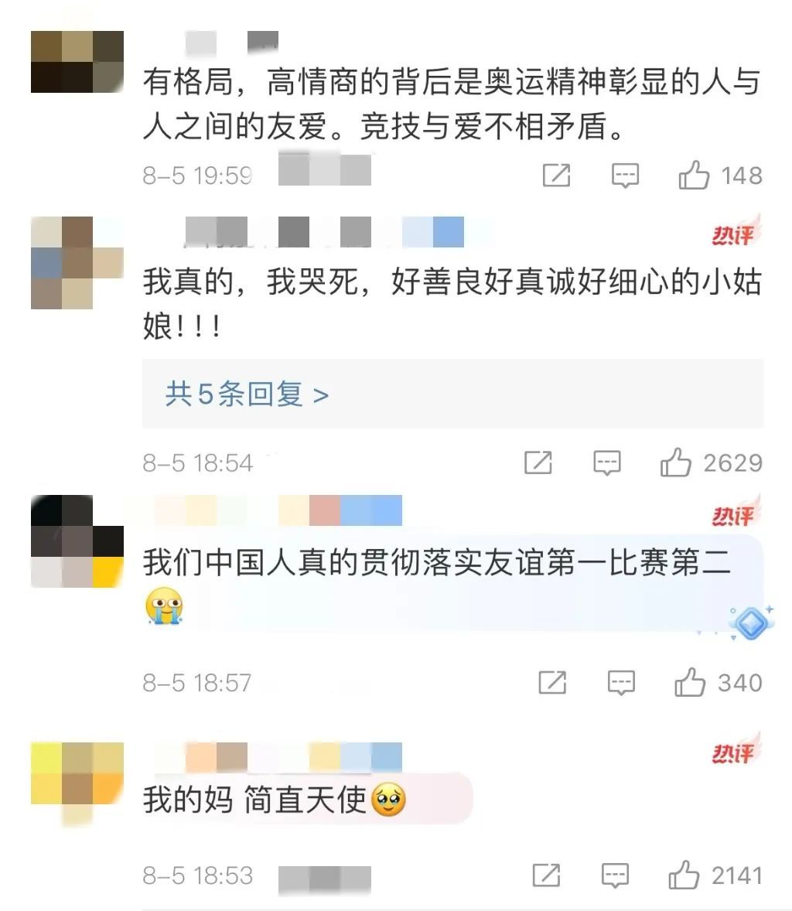Like the comment with 2629 likes
Screen dimensions: 792x911
coord(675,463)
